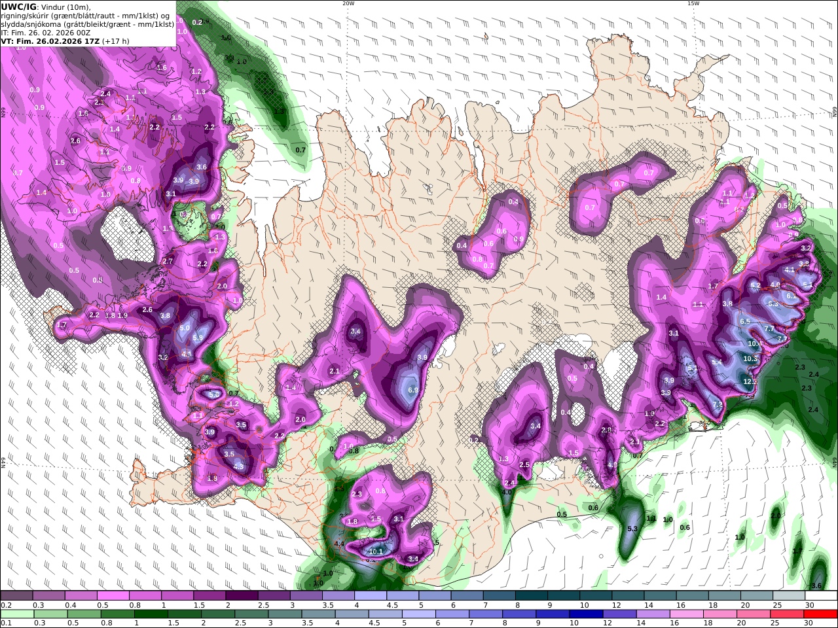Click the '6.9' value in central Iceland
The width and height of the screenshot is (838, 628).
[413, 390]
